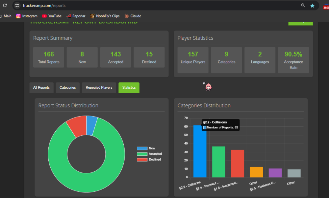Toggle Accepted series in chart legend
Screen dimensions: 329x198
click(149, 154)
